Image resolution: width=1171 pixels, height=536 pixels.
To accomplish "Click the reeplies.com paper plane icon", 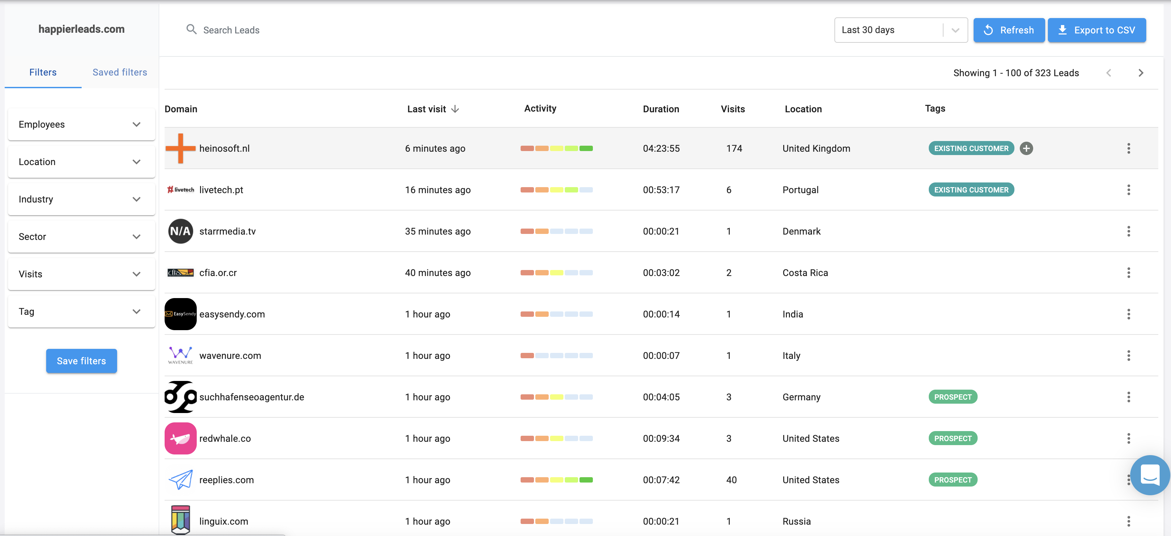I will pos(180,479).
